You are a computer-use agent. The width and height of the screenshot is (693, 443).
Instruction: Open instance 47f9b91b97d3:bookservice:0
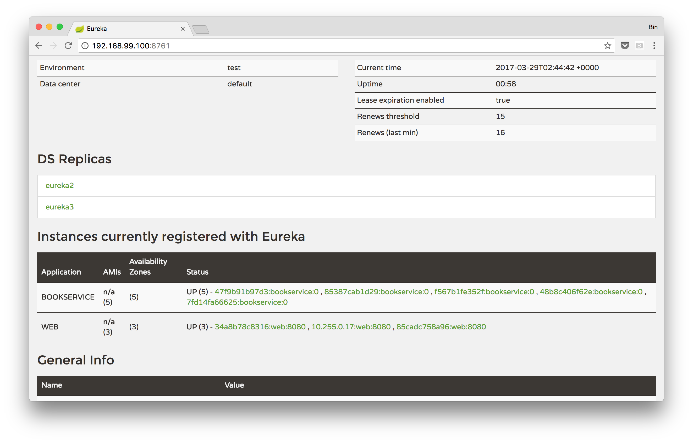coord(267,292)
